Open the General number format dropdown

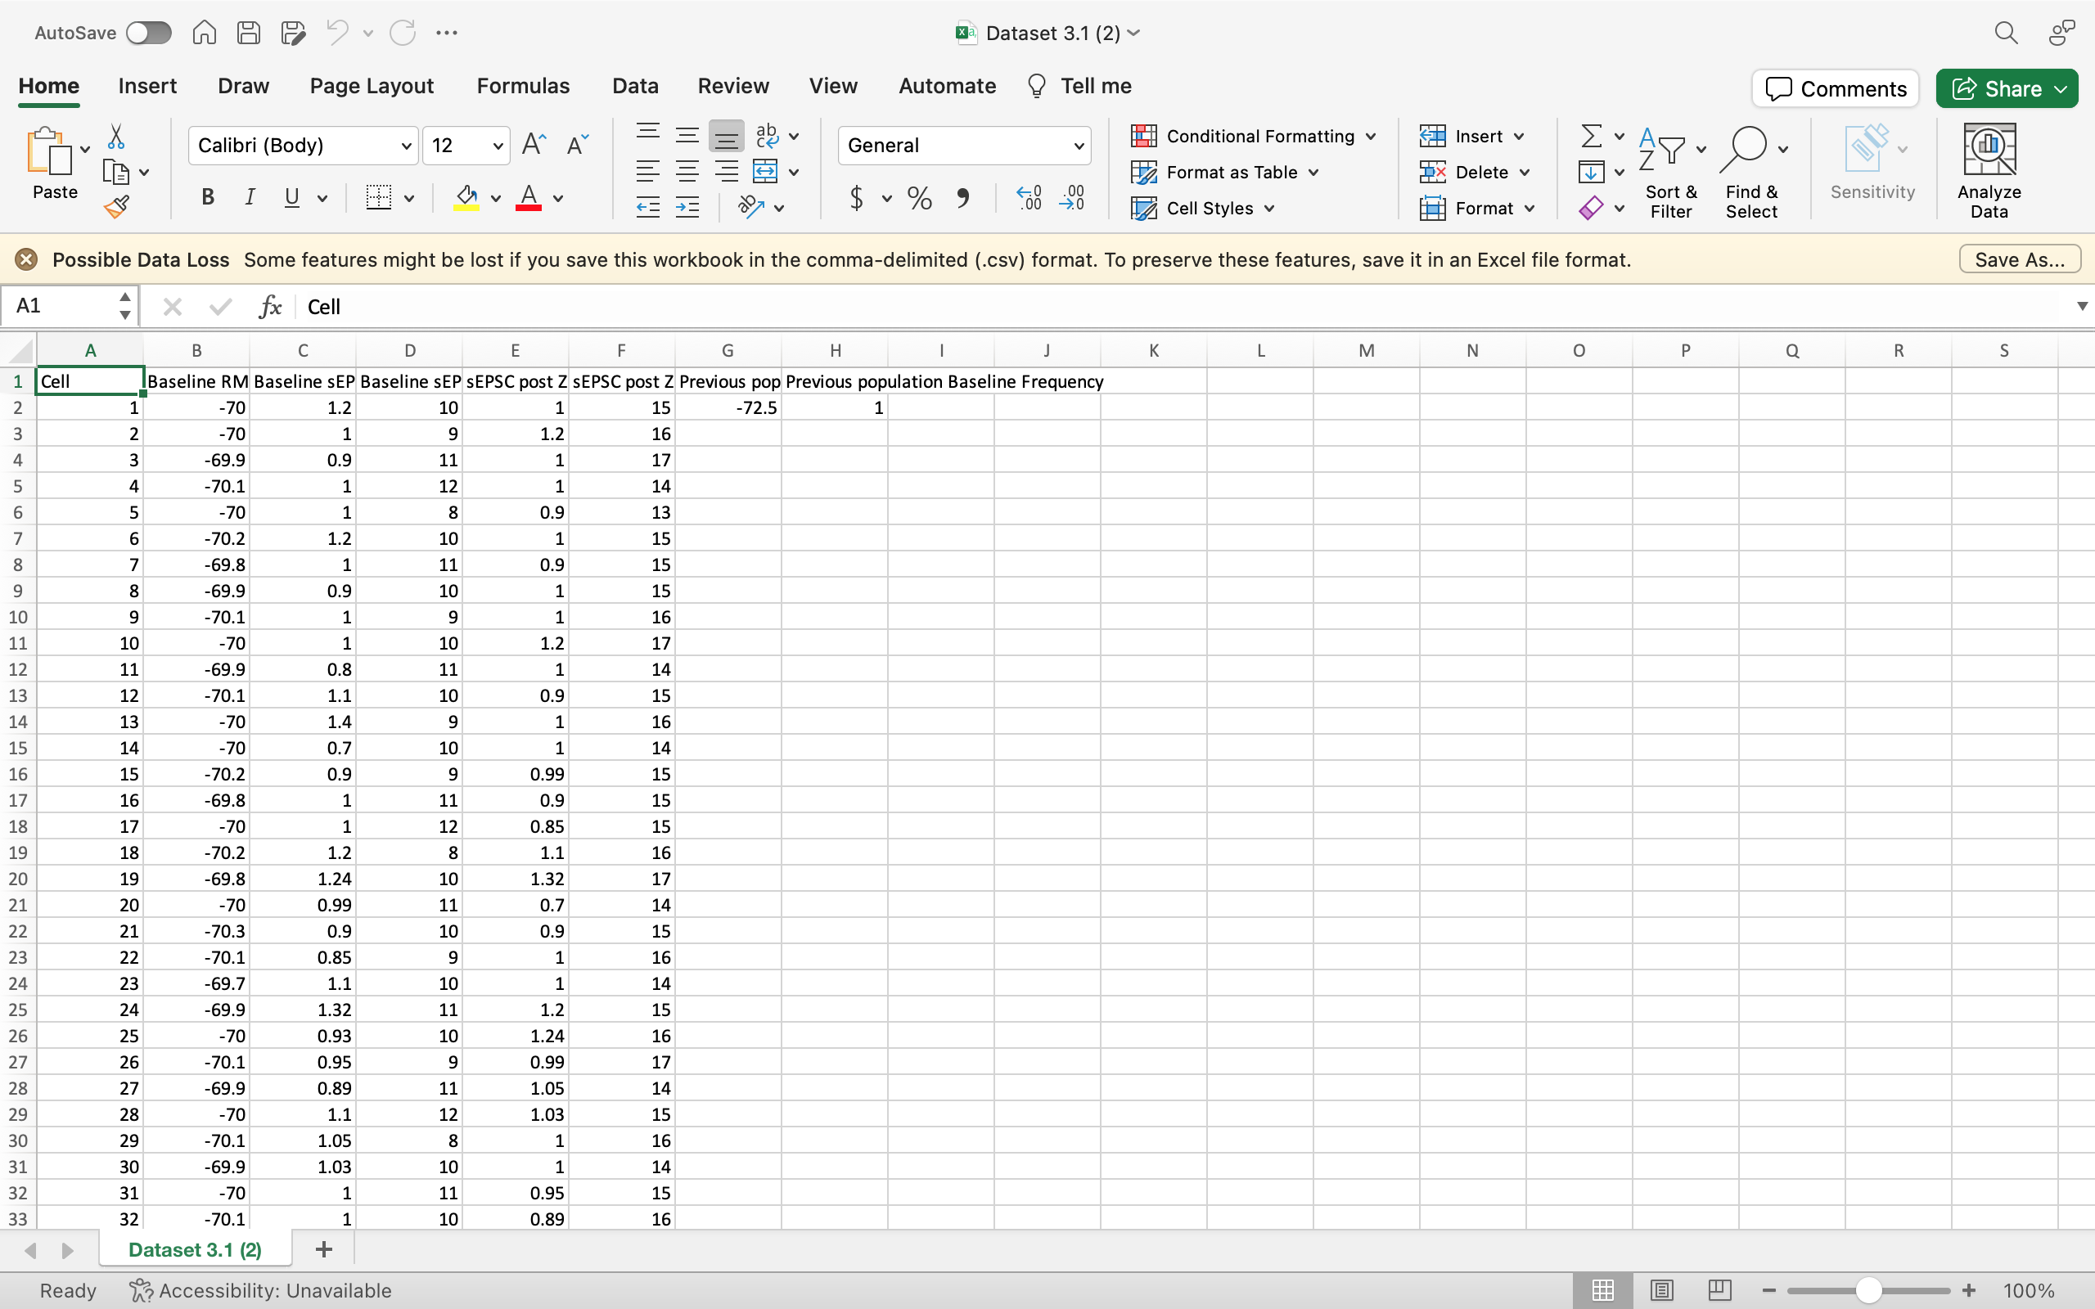tap(1078, 146)
